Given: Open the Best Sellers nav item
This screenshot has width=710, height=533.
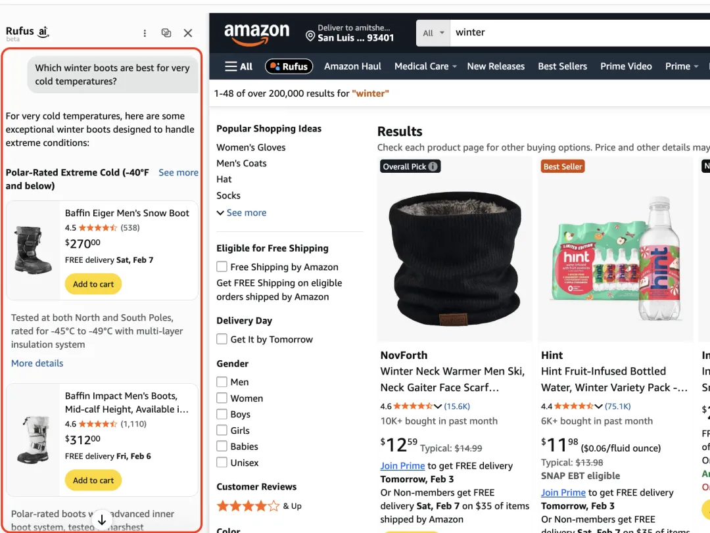Looking at the screenshot, I should click(562, 66).
